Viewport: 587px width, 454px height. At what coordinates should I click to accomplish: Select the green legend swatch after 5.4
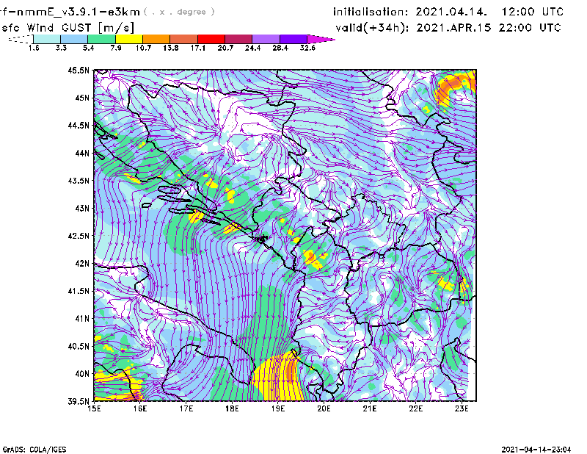102,39
